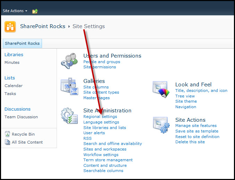Screen dimensions: 235x180
Task: Select Calendar in the Lists sidebar
Action: click(x=14, y=86)
